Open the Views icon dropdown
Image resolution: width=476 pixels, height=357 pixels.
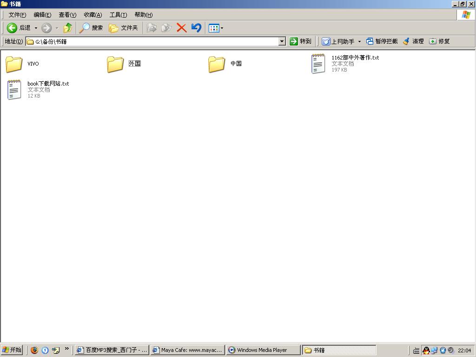(x=216, y=28)
